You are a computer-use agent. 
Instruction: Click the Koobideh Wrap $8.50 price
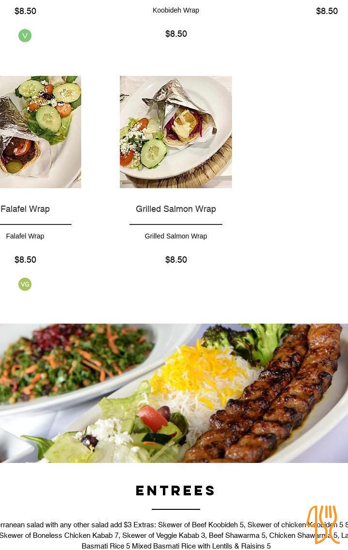click(176, 34)
